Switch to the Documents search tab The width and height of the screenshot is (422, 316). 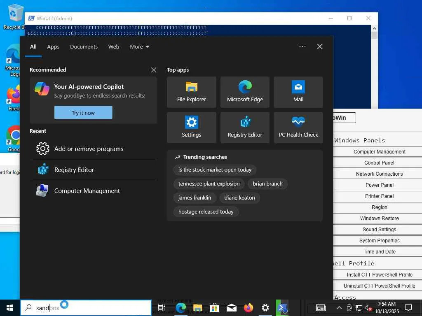pyautogui.click(x=84, y=47)
